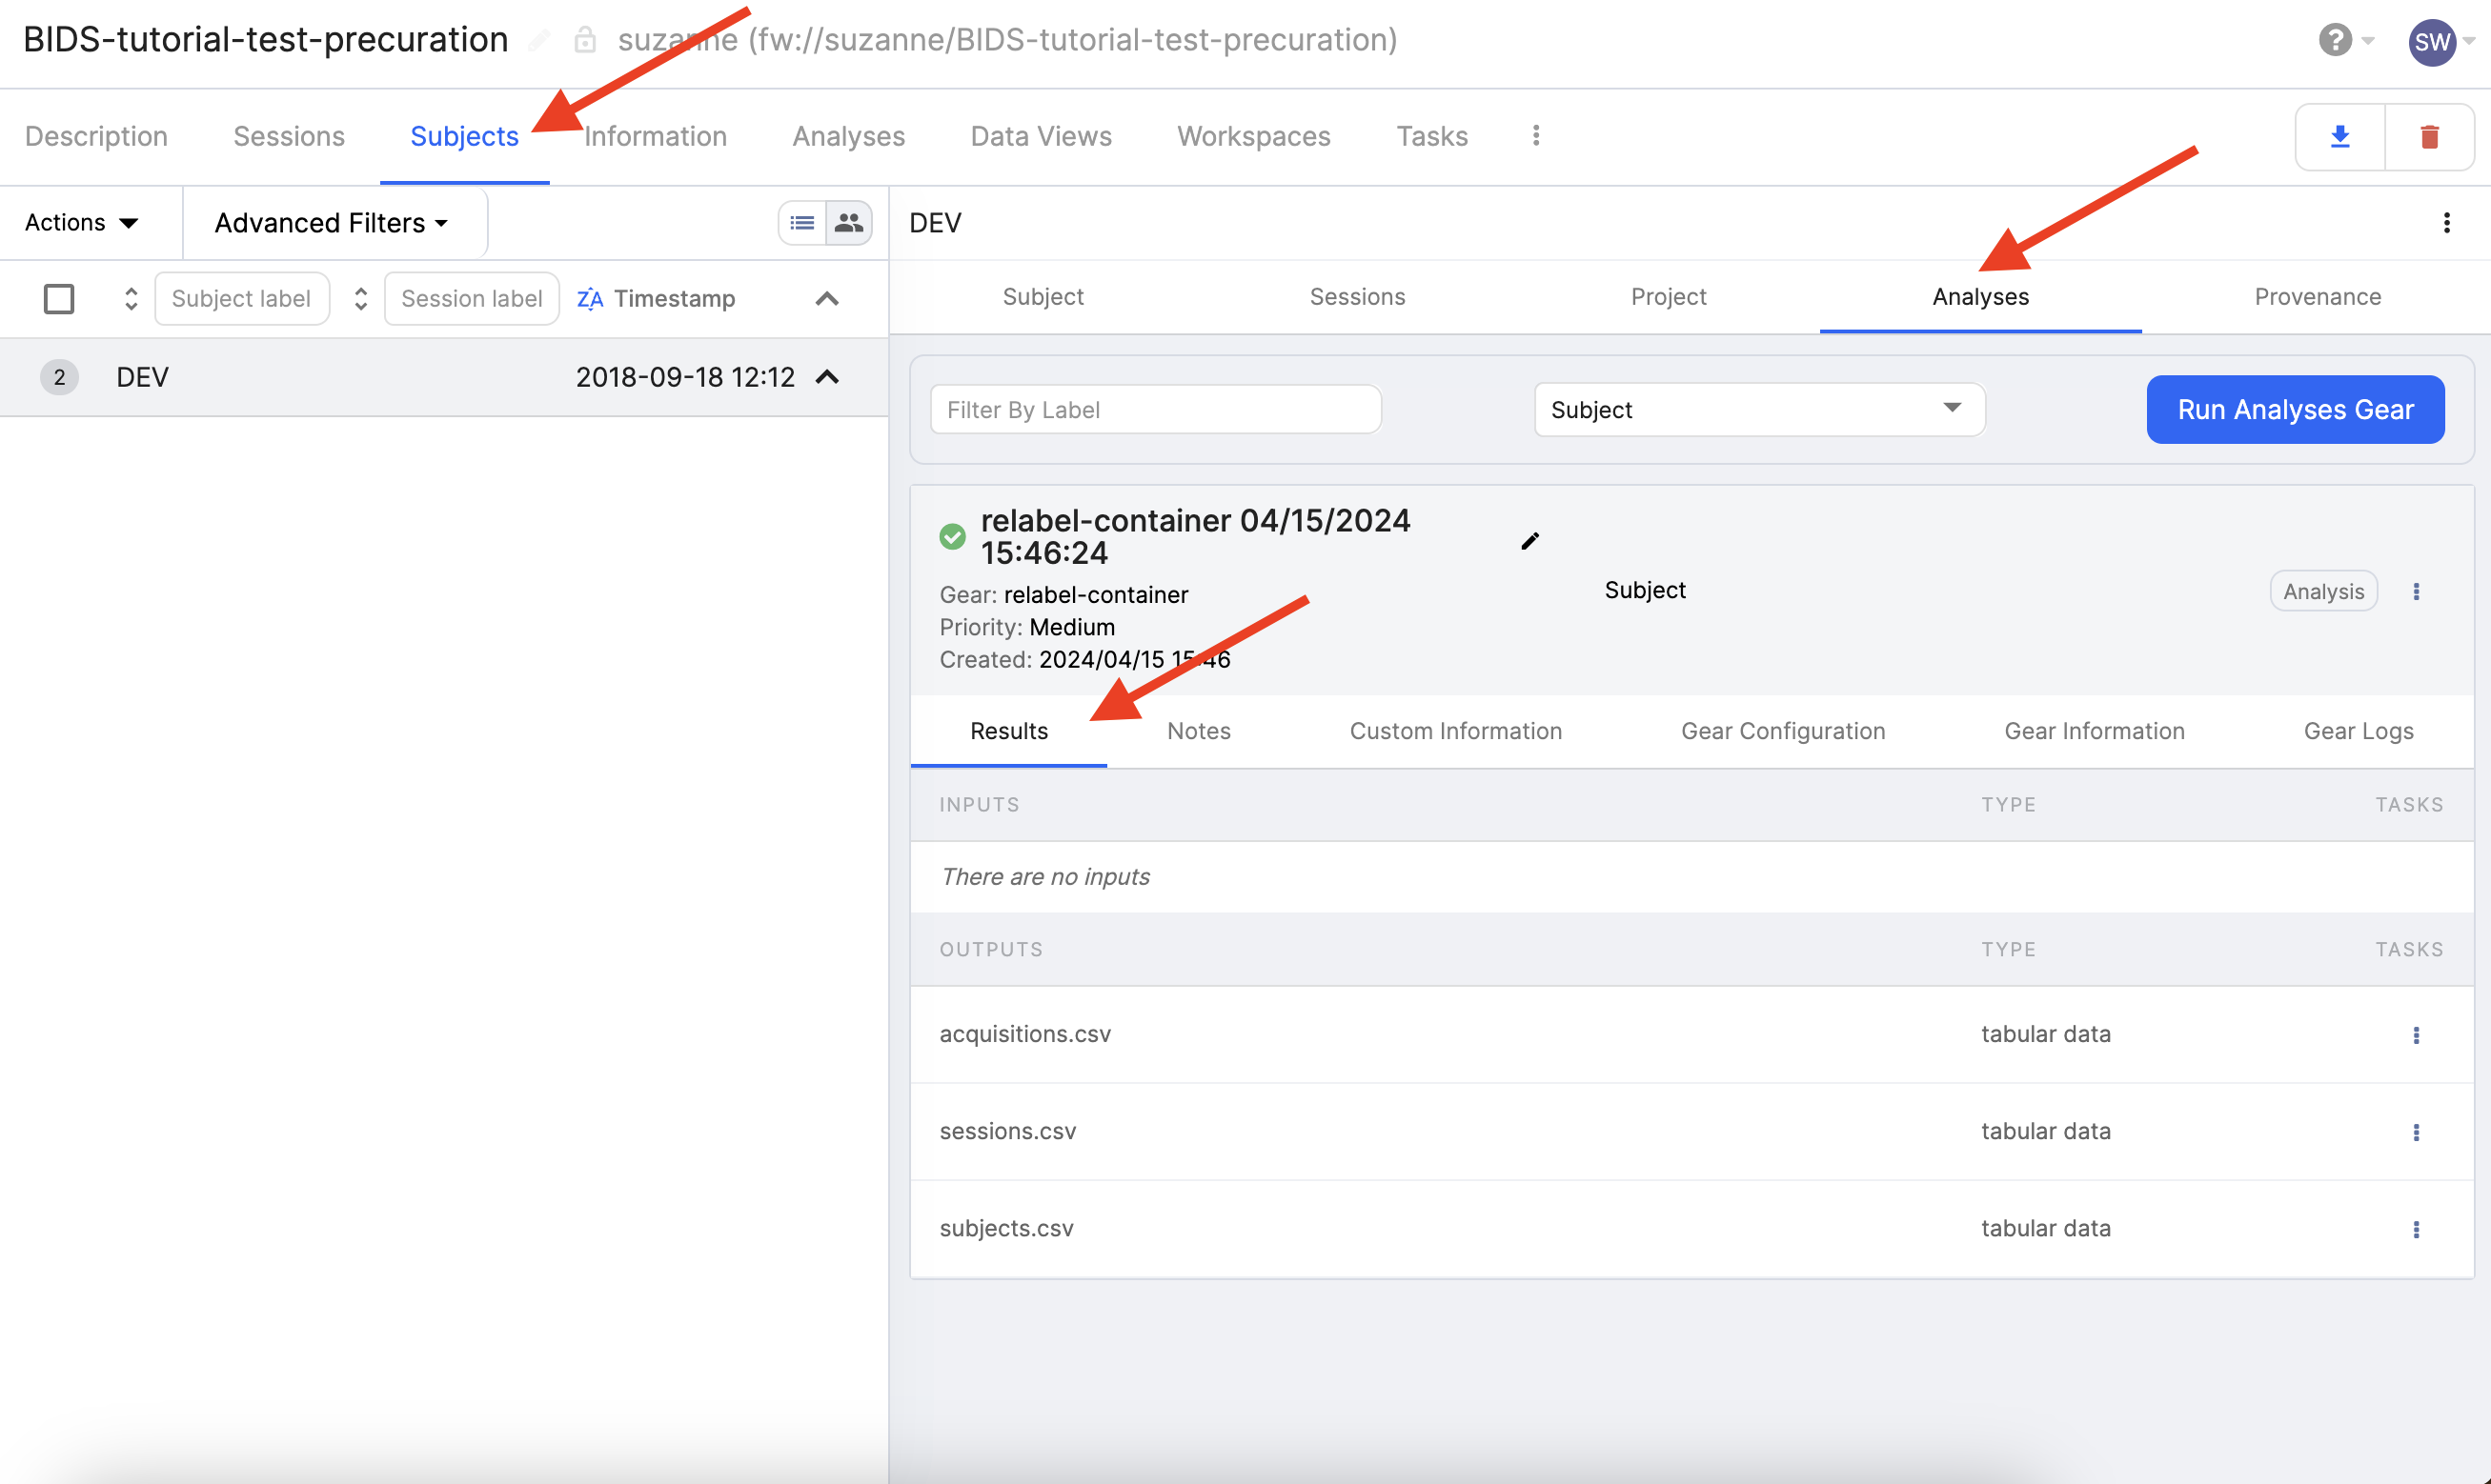Switch to the list view icon
The height and width of the screenshot is (1484, 2491).
pyautogui.click(x=802, y=222)
